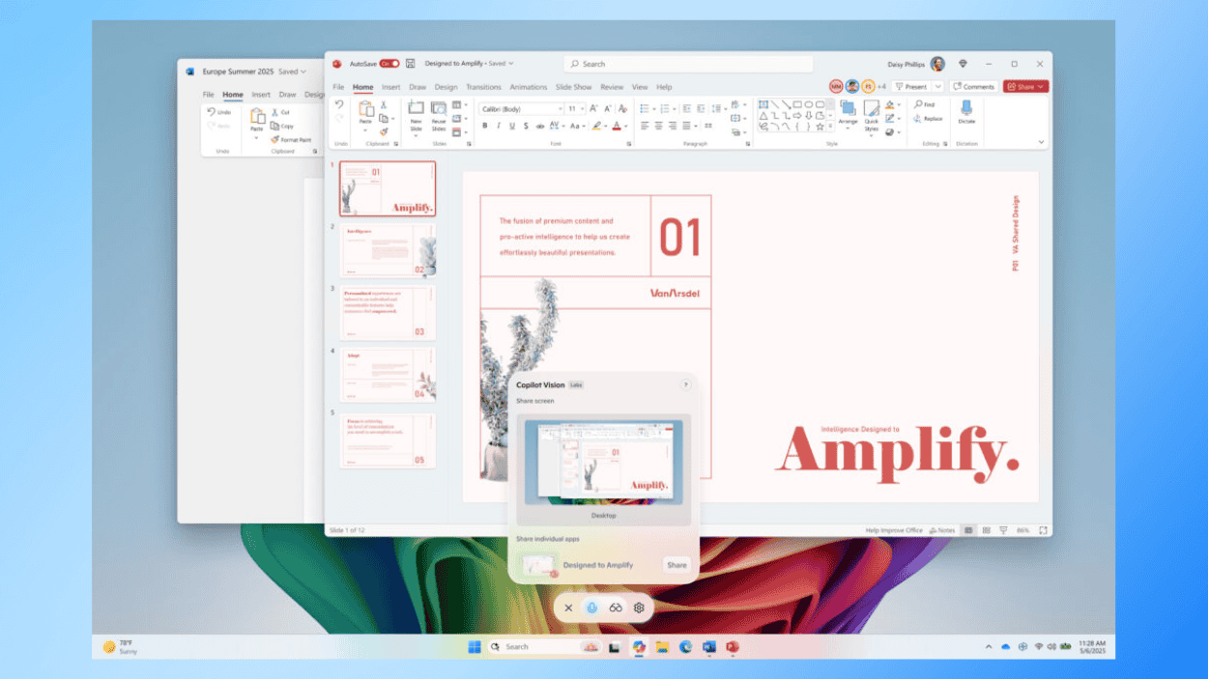Image resolution: width=1208 pixels, height=679 pixels.
Task: Close the Copilot Vision toolbar with X
Action: pos(568,608)
